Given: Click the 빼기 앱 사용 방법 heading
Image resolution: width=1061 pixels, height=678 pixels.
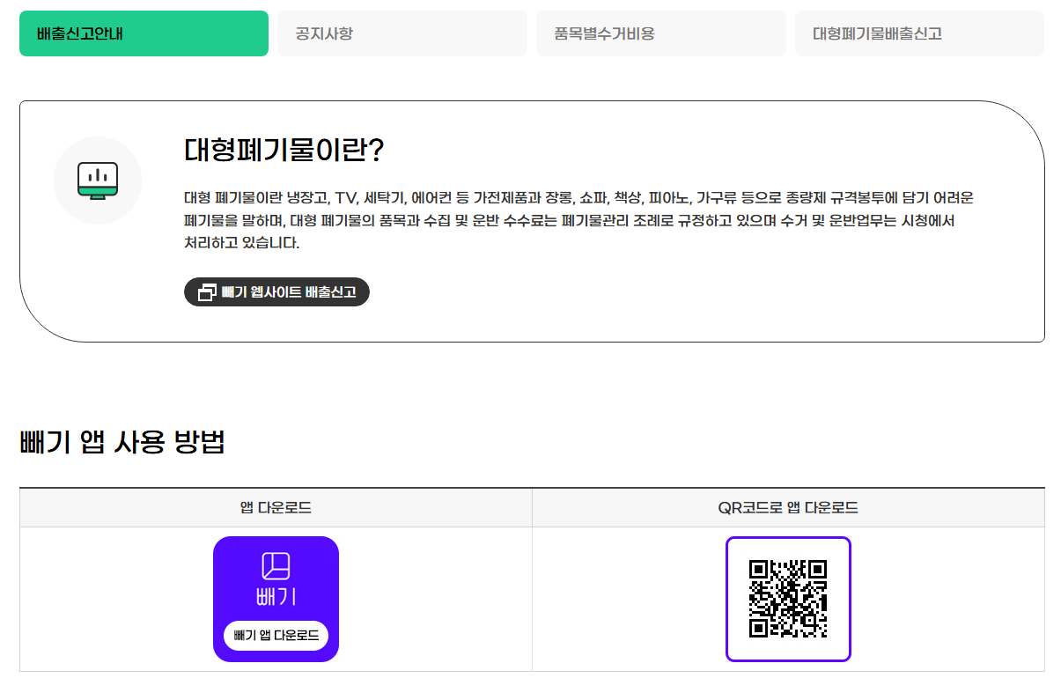Looking at the screenshot, I should (x=122, y=442).
